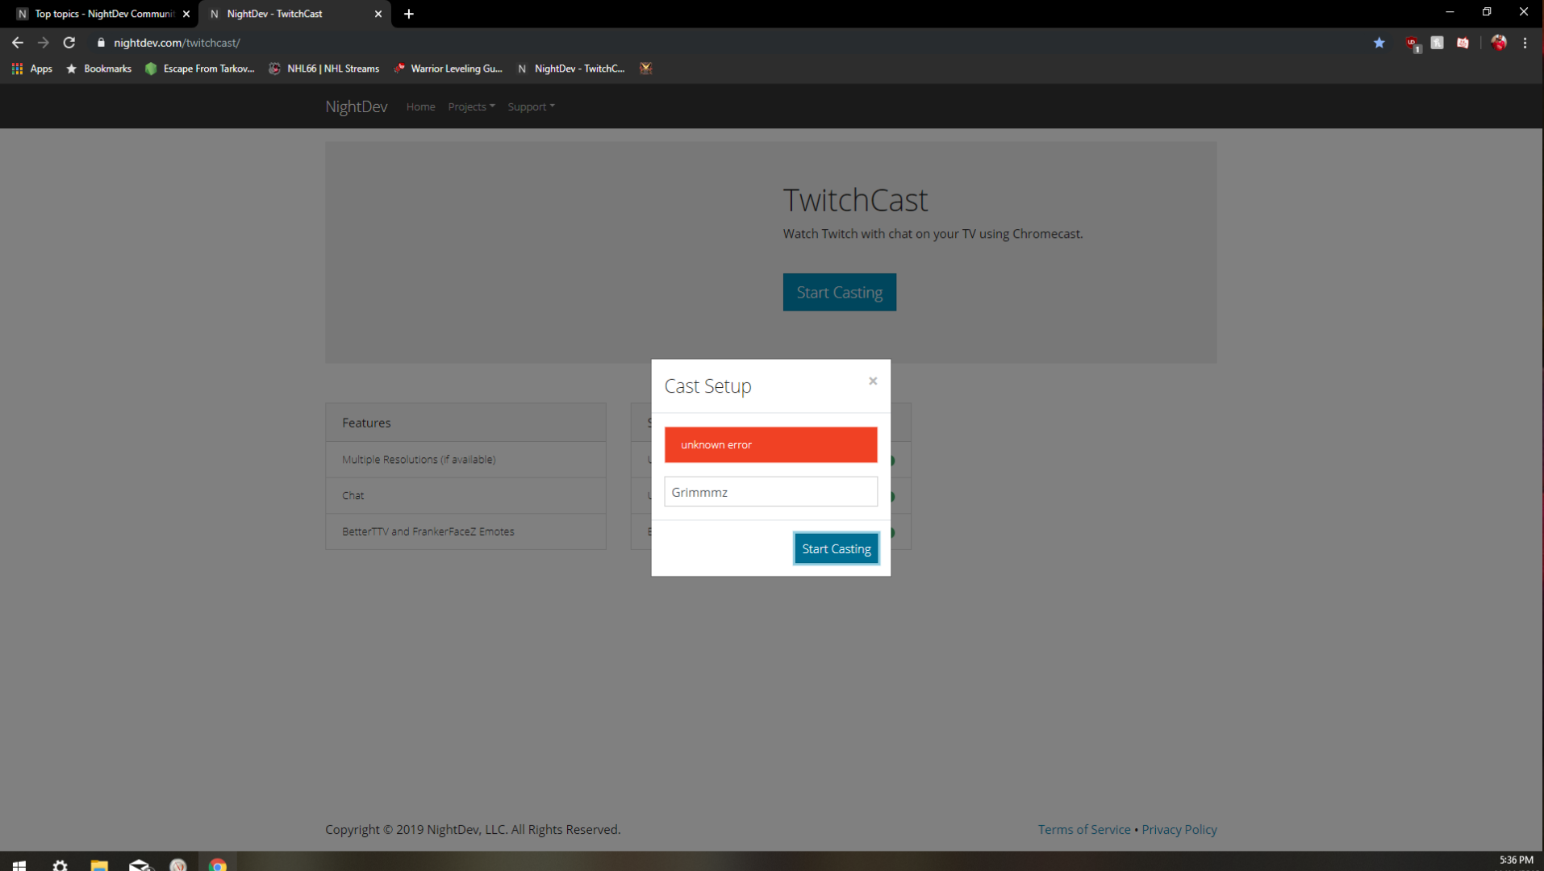Click the restore-down window button
This screenshot has width=1544, height=871.
pos(1487,12)
